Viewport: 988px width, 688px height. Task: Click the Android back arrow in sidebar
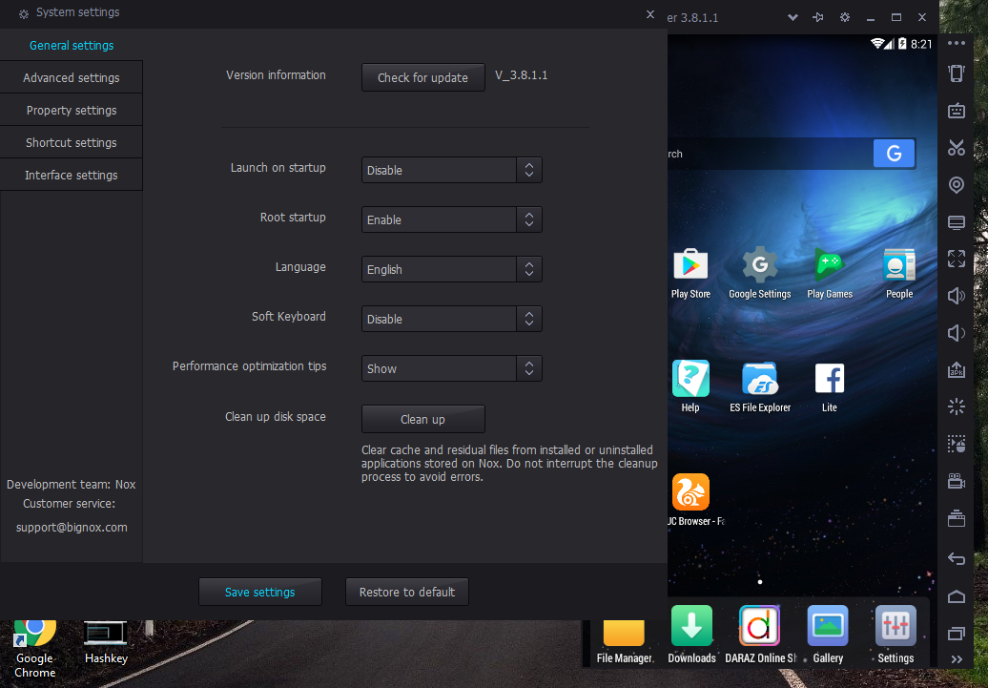(956, 558)
